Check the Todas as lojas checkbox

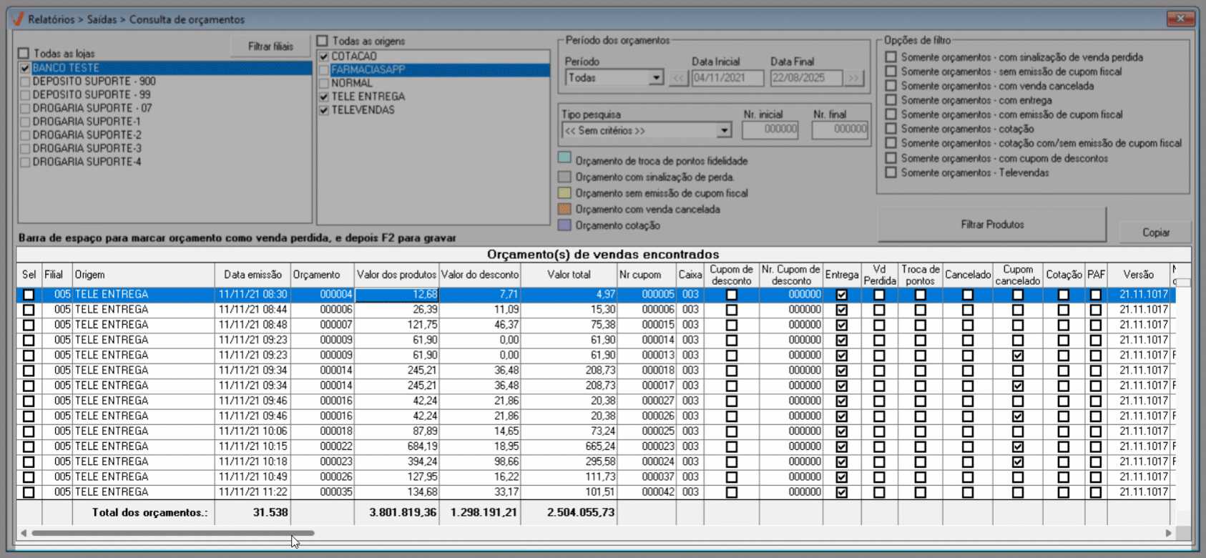tap(24, 54)
